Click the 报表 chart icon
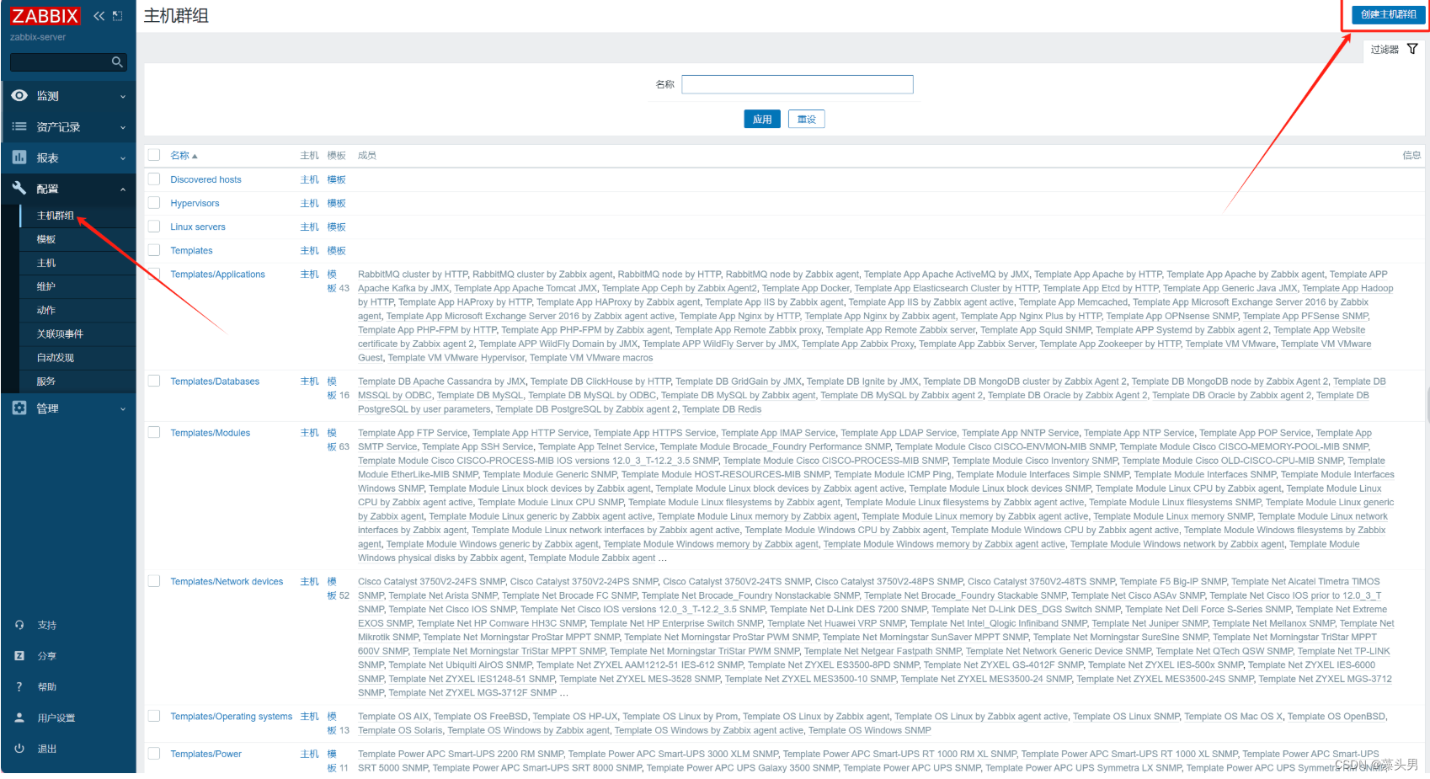Image resolution: width=1430 pixels, height=779 pixels. coord(19,157)
